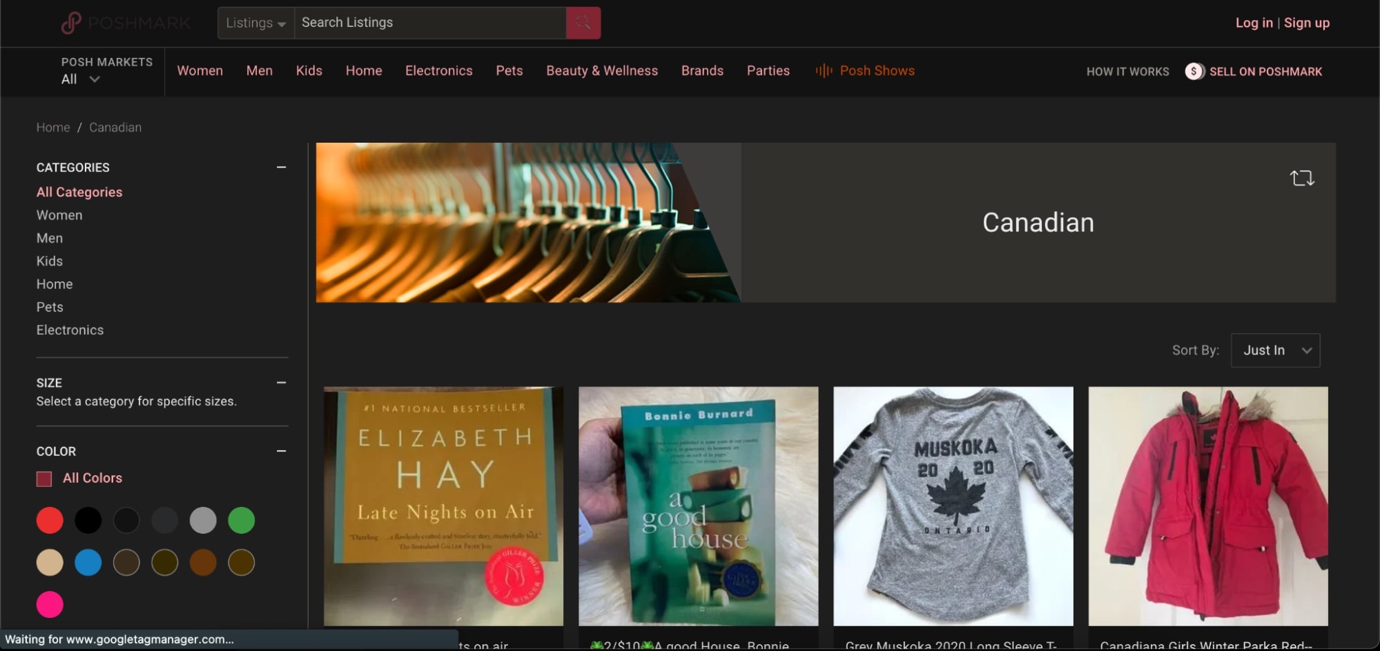Click the dollar coin Sell icon
The width and height of the screenshot is (1380, 651).
pyautogui.click(x=1194, y=71)
